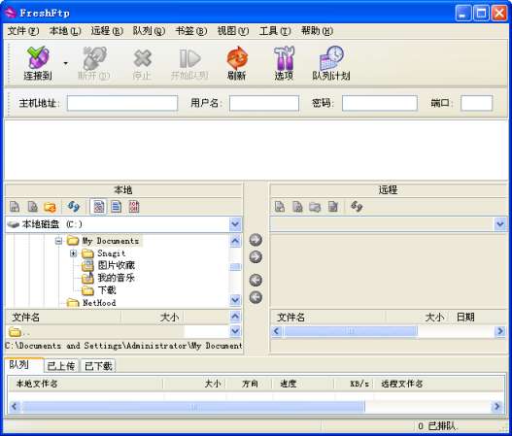Screen dimensions: 512x436
Task: Open the 视图(V) menu
Action: pyautogui.click(x=233, y=31)
